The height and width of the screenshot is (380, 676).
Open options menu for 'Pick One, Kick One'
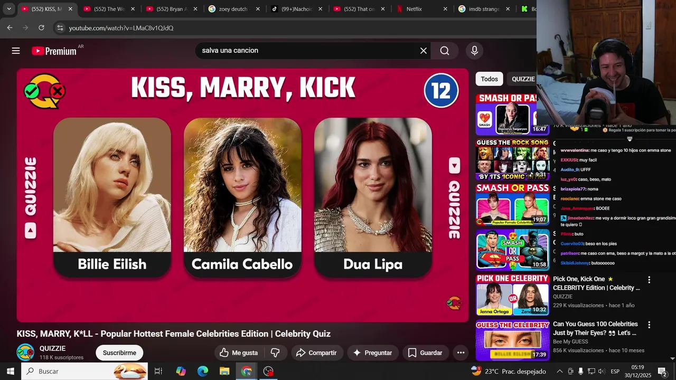649,280
